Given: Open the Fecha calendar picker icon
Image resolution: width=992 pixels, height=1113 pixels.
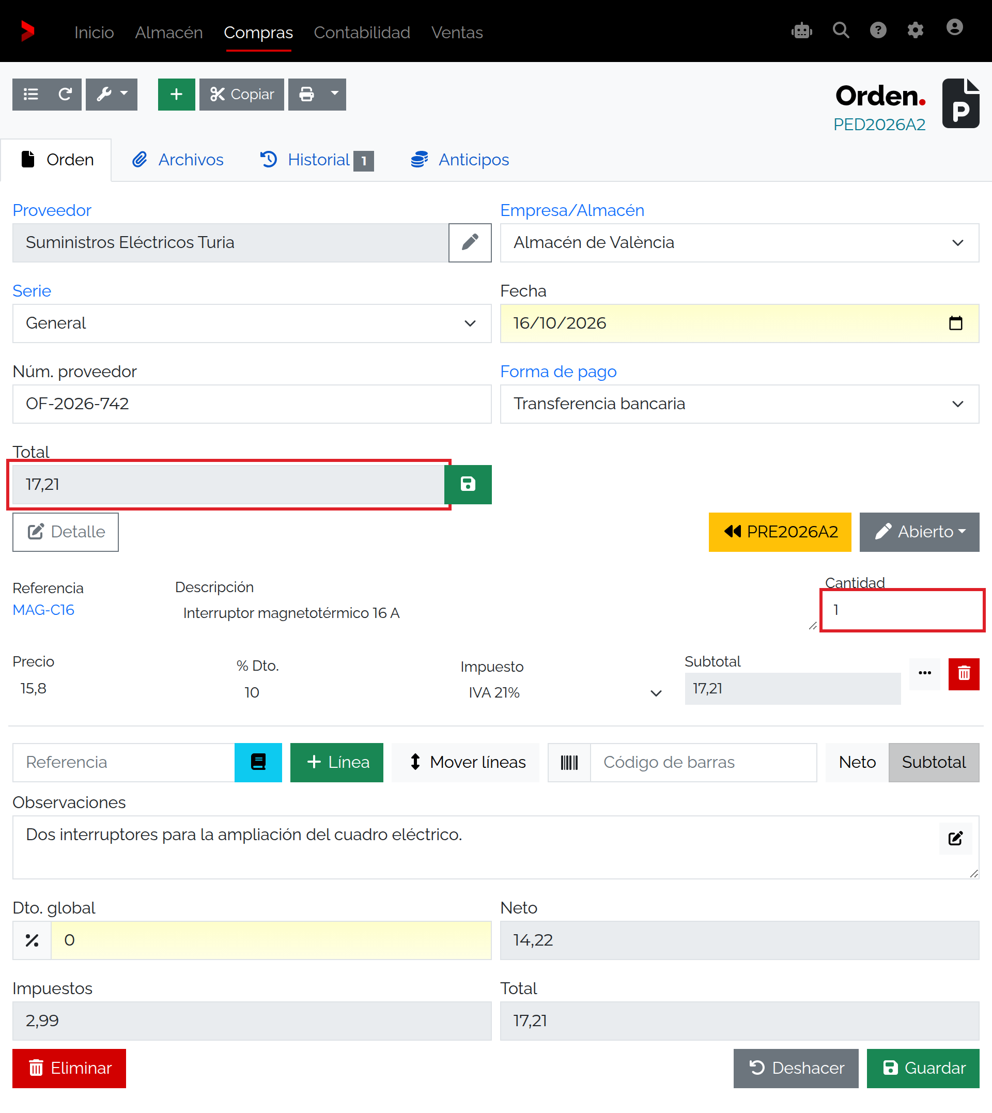Looking at the screenshot, I should coord(955,323).
